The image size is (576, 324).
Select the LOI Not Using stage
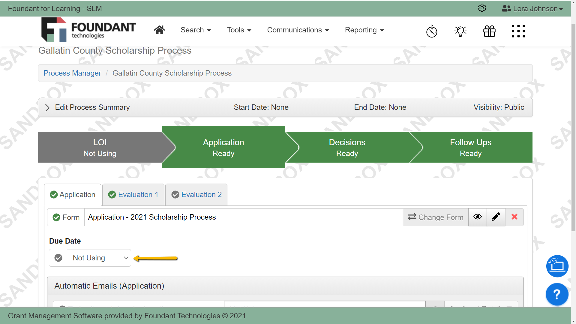click(100, 147)
